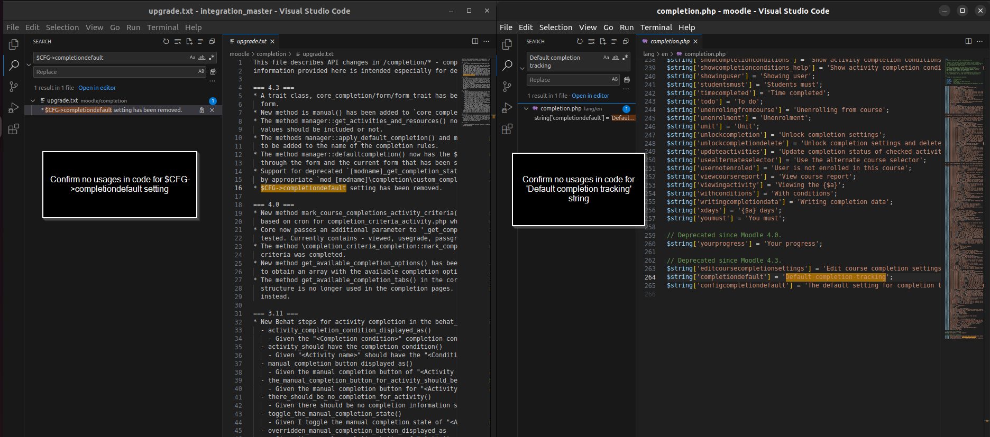The width and height of the screenshot is (990, 437).
Task: Click Search activity icon in moodle window
Action: point(507,66)
